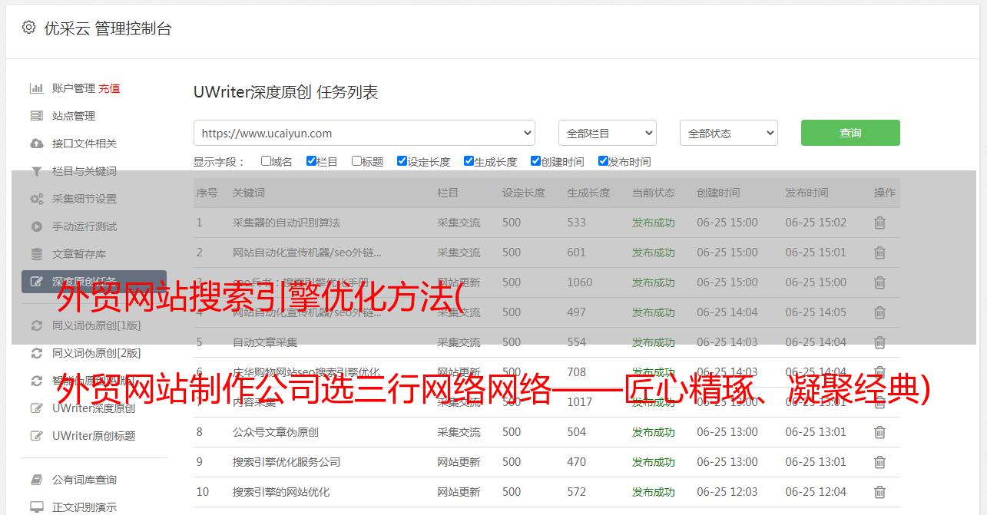
Task: Open UWriter原创标题 sidebar entry
Action: pyautogui.click(x=94, y=436)
